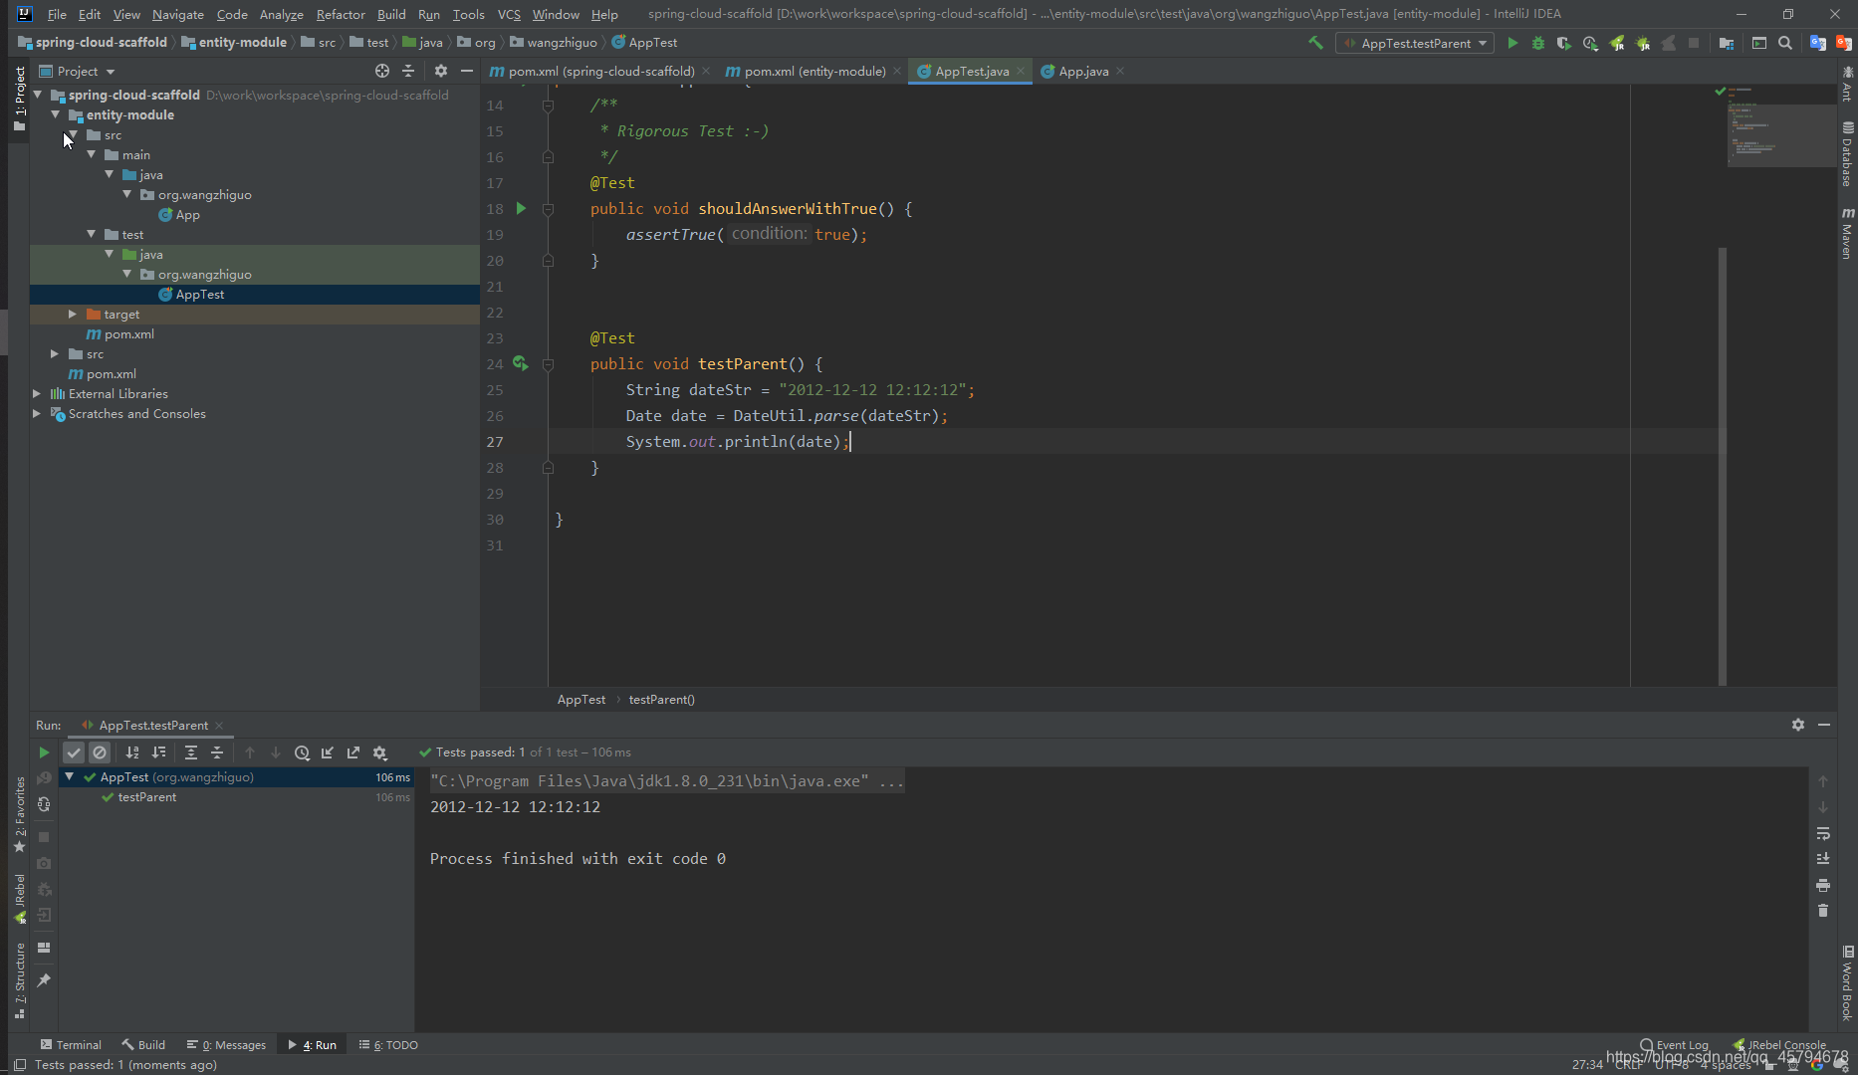Print console output with the printer icon

pos(1823,885)
